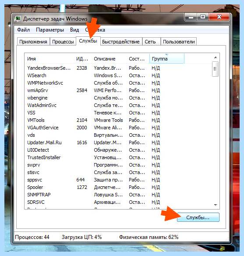Screen dimensions: 244x256
Task: Select the sppsvc service
Action: click(119, 180)
